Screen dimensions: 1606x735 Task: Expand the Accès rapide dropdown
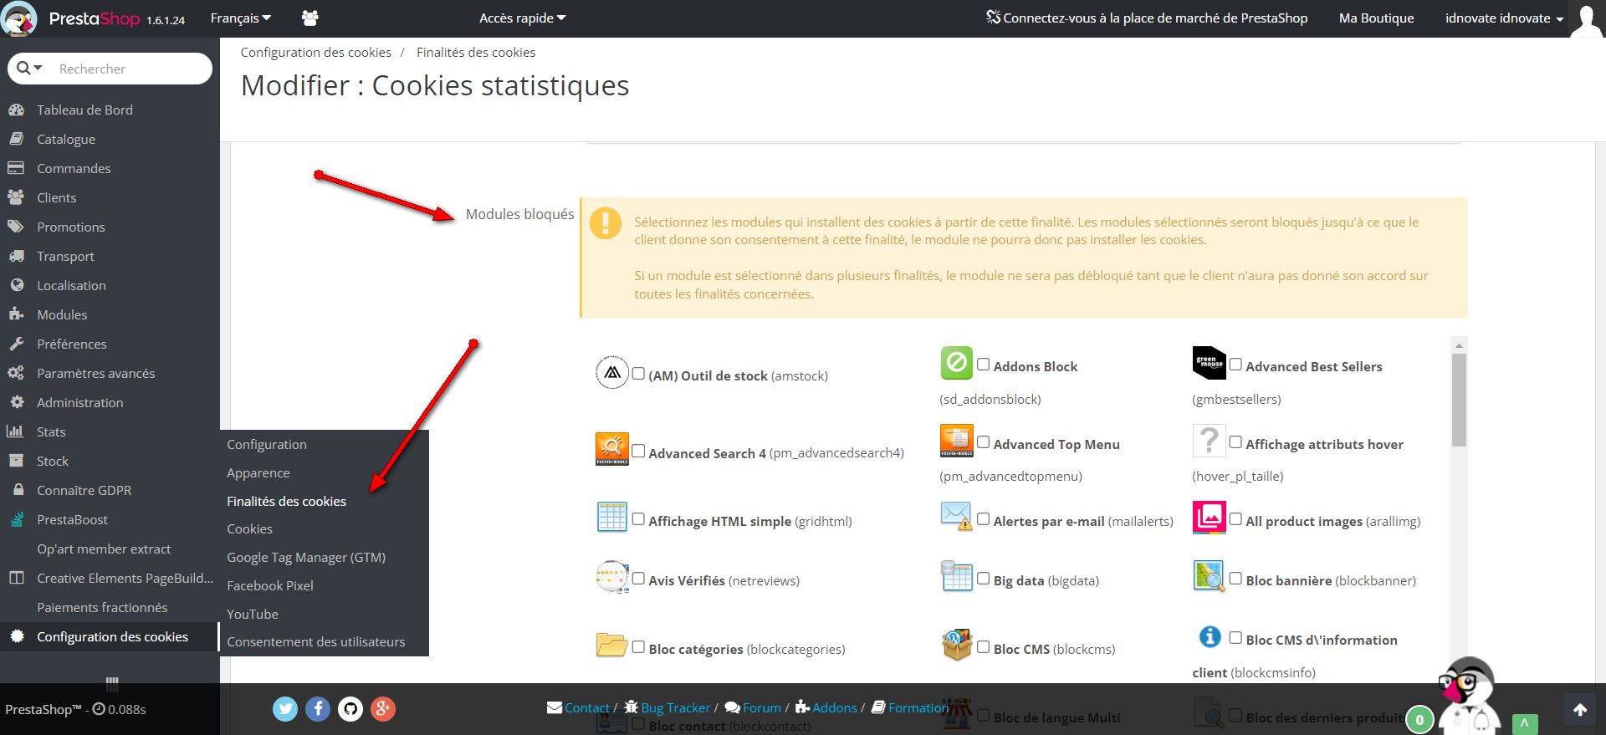(523, 18)
